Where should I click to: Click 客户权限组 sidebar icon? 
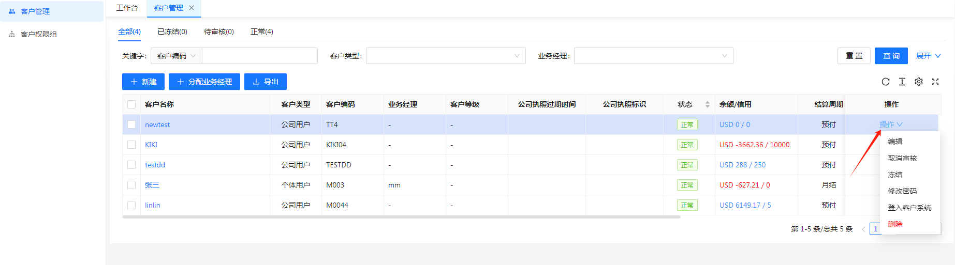click(x=12, y=34)
